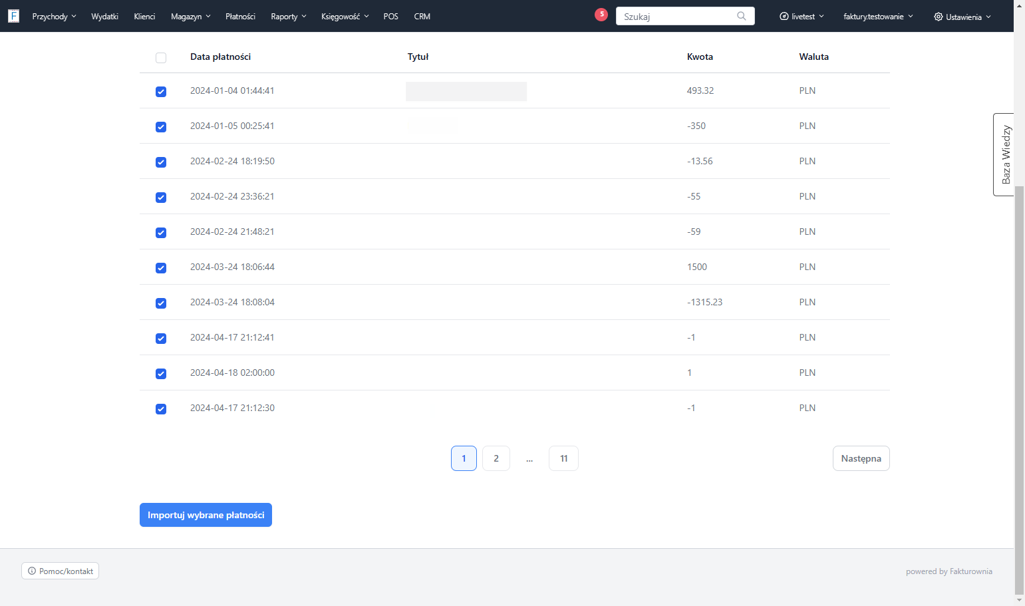Image resolution: width=1025 pixels, height=606 pixels.
Task: Click the gear icon beside Ustawienia
Action: 938,17
